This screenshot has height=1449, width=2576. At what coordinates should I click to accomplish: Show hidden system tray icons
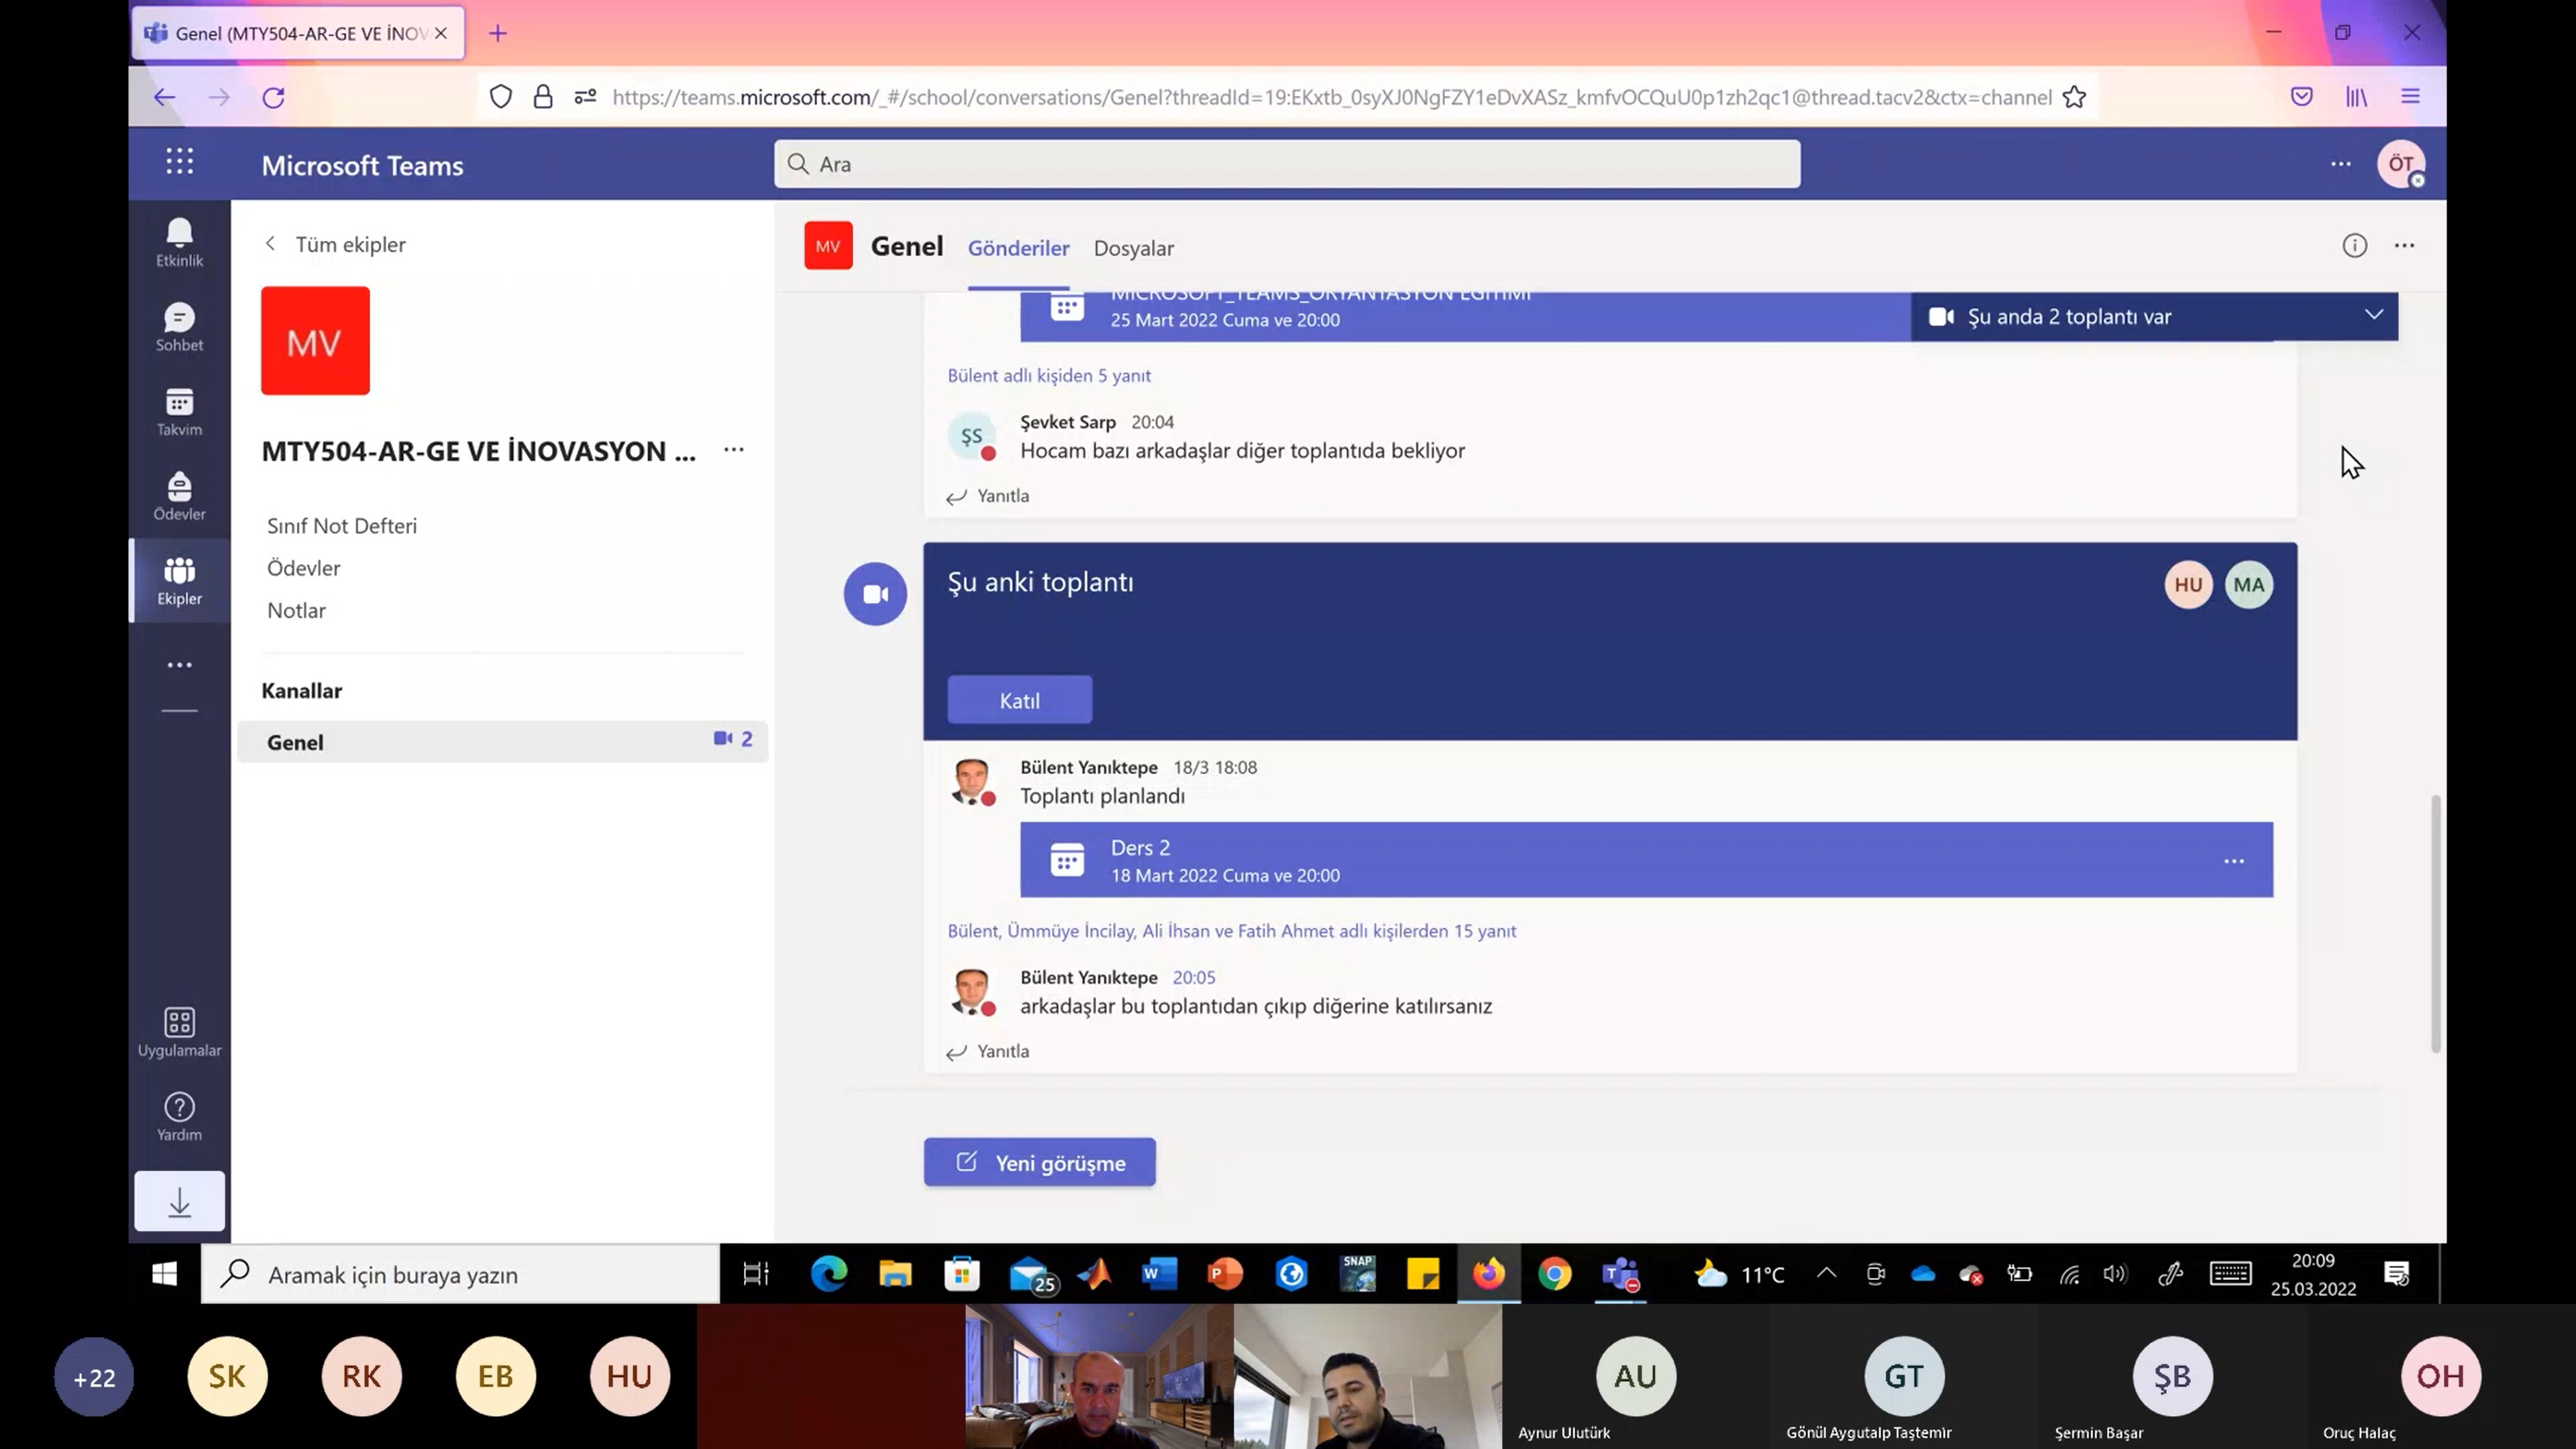coord(1826,1273)
